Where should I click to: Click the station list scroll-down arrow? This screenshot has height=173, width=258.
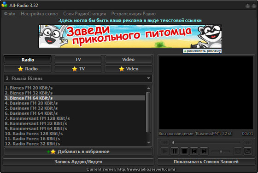[x=148, y=143]
